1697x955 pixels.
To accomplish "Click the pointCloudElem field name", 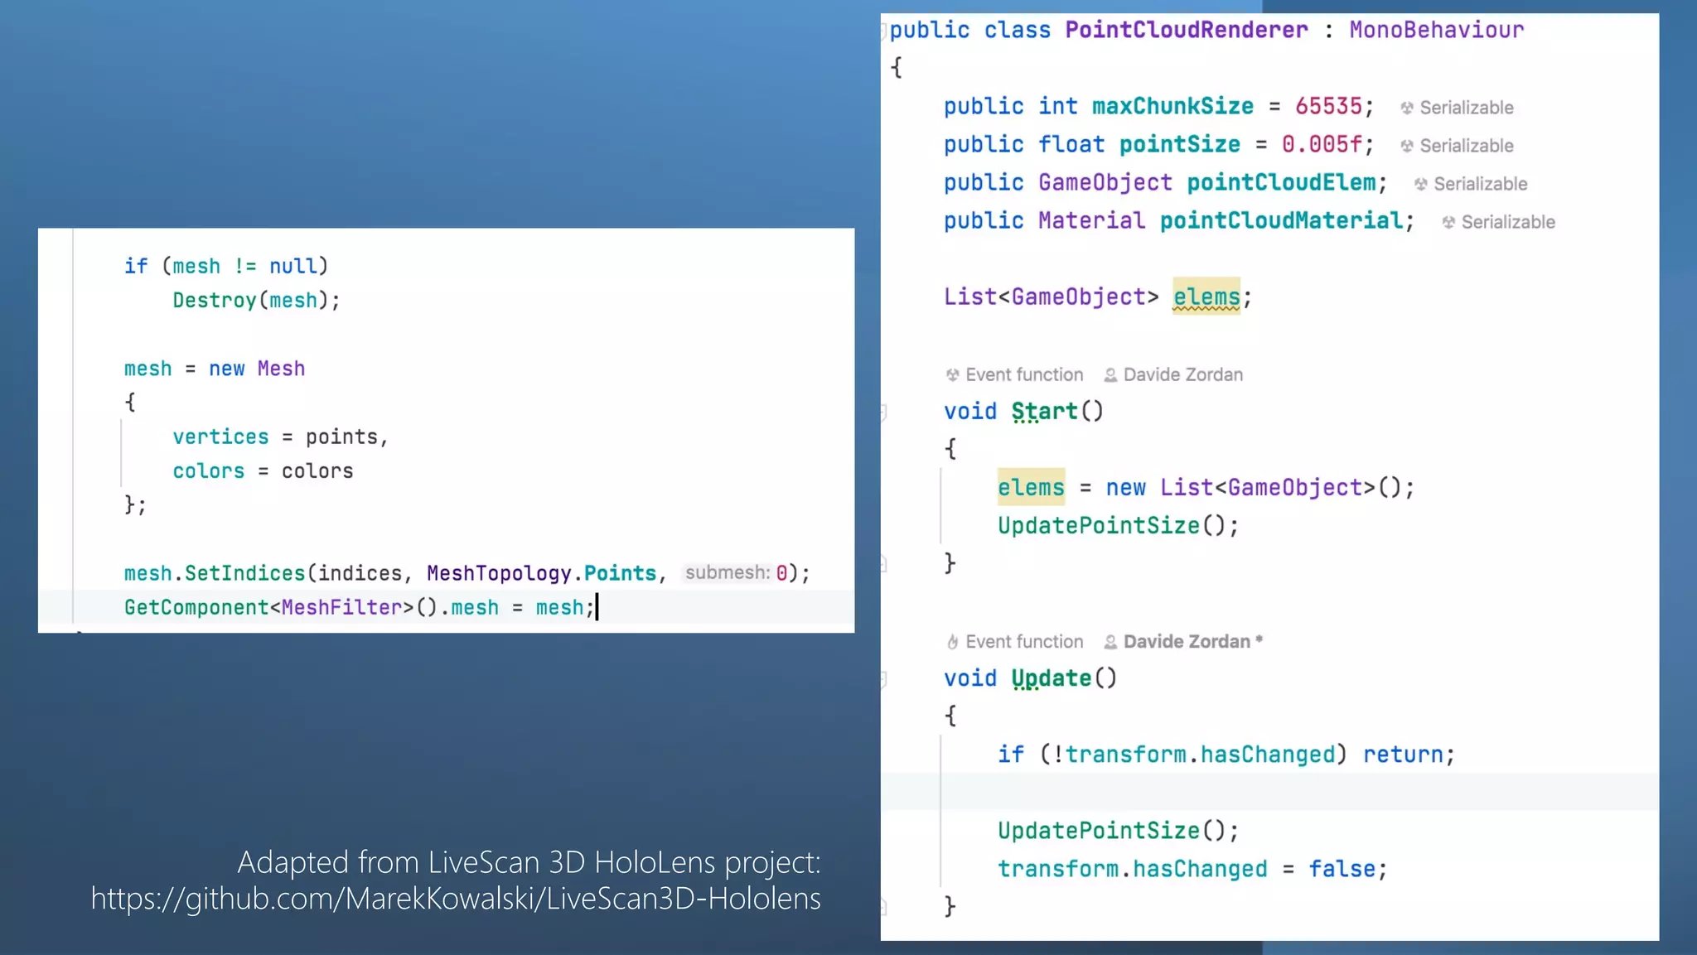I will click(1281, 183).
